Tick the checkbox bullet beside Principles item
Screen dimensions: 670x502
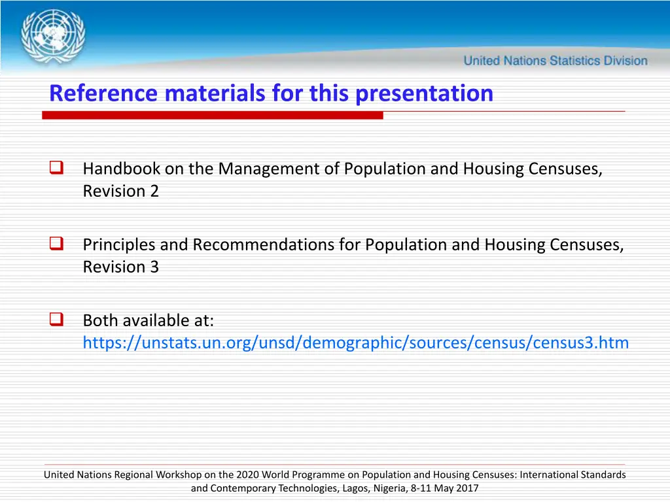coord(56,244)
